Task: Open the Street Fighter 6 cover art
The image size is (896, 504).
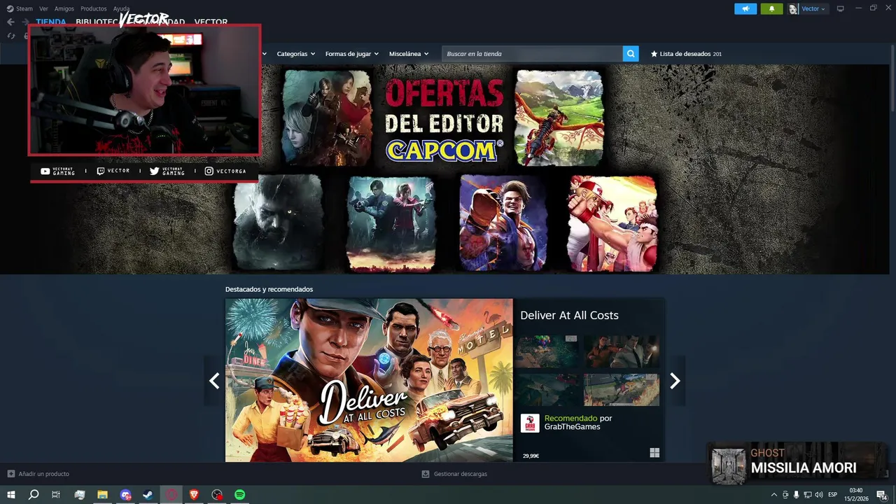Action: point(503,223)
